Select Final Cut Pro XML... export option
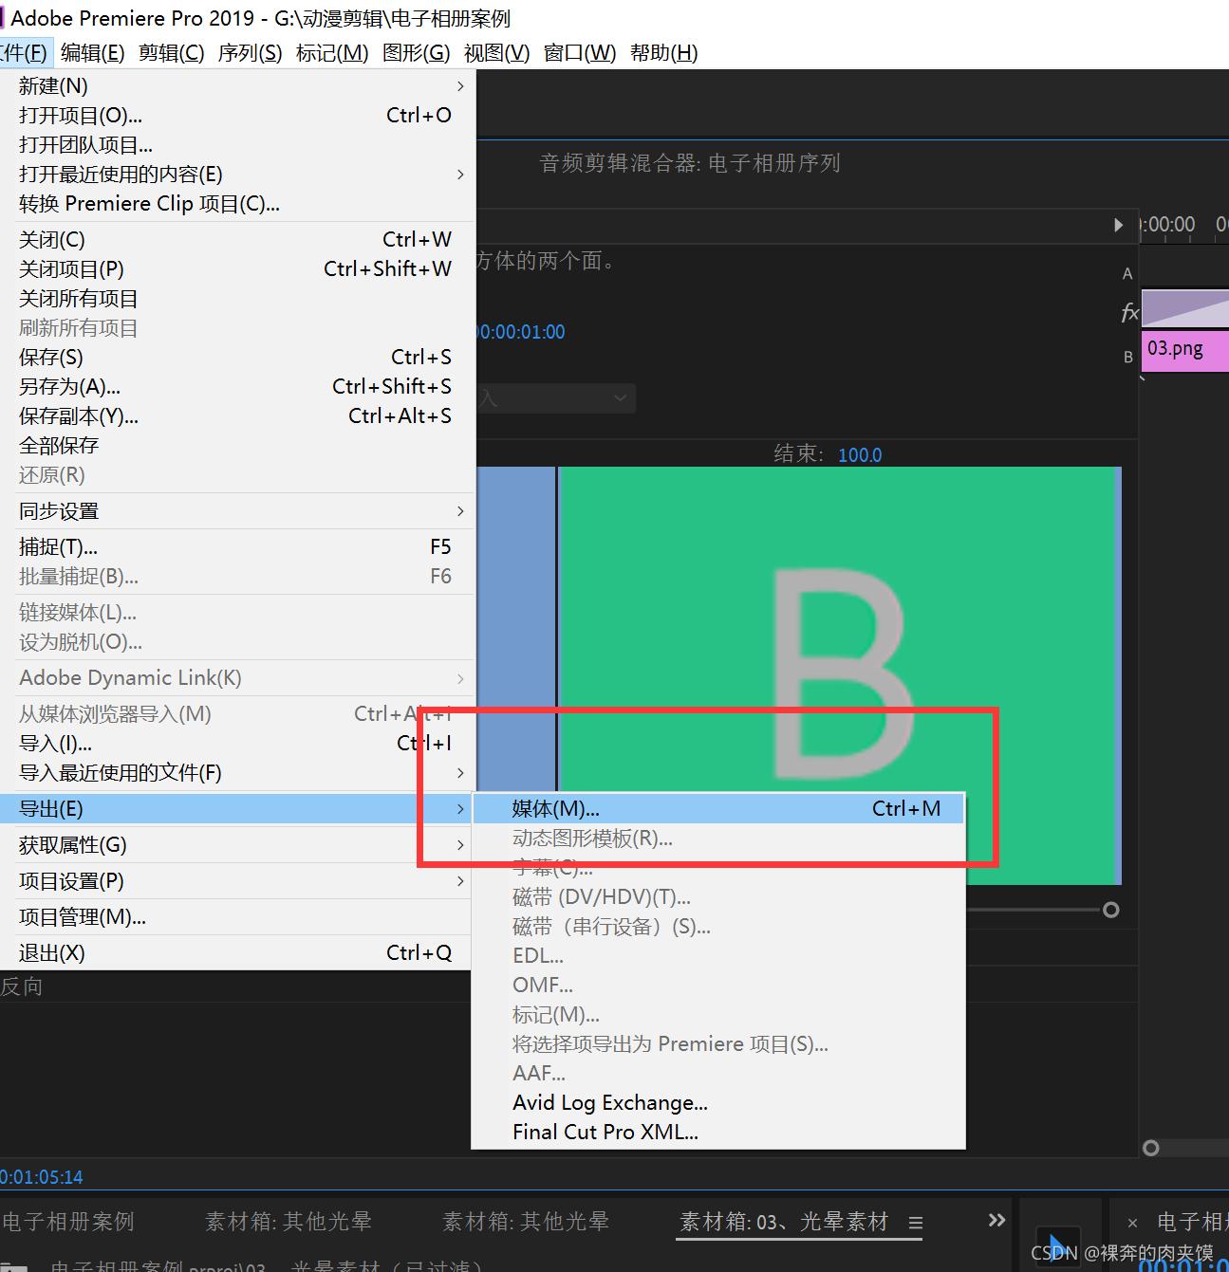The height and width of the screenshot is (1272, 1229). [718, 1133]
